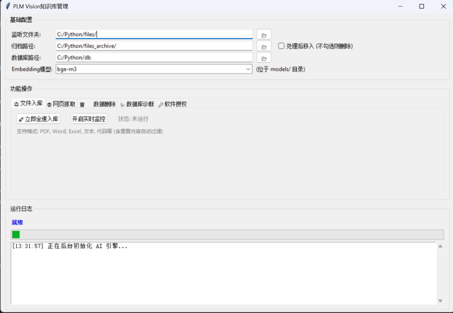This screenshot has width=453, height=313.
Task: Click the trash icon on 数据删除 tab
Action: [x=83, y=104]
